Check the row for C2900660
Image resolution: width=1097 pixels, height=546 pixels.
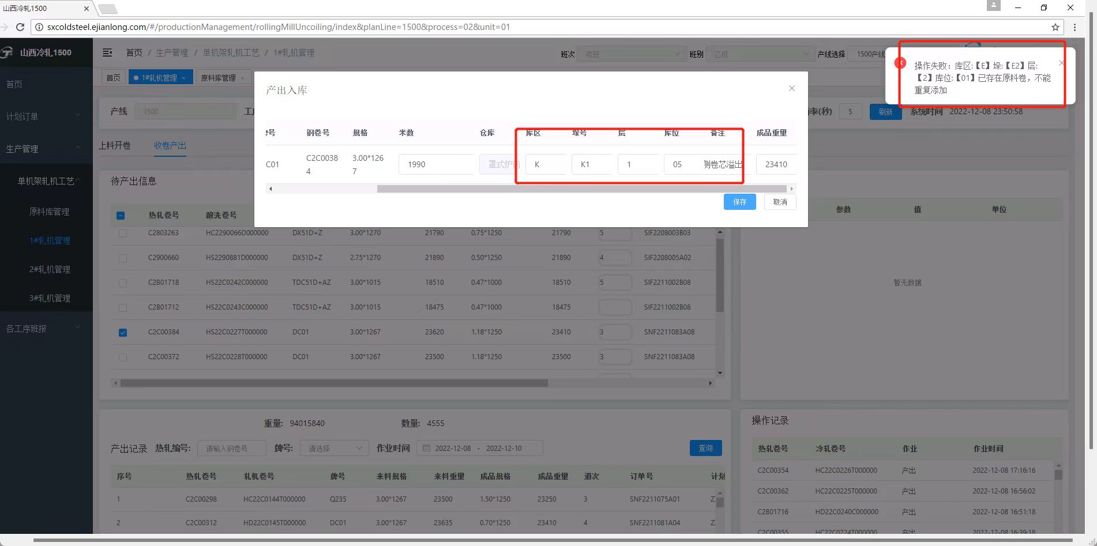[x=123, y=258]
